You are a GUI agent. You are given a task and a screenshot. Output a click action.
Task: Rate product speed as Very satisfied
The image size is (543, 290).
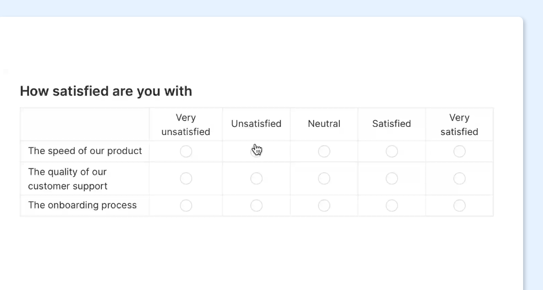pyautogui.click(x=459, y=151)
